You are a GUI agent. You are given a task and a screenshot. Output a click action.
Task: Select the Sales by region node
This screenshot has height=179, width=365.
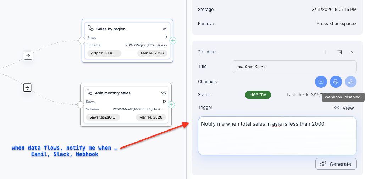127,29
